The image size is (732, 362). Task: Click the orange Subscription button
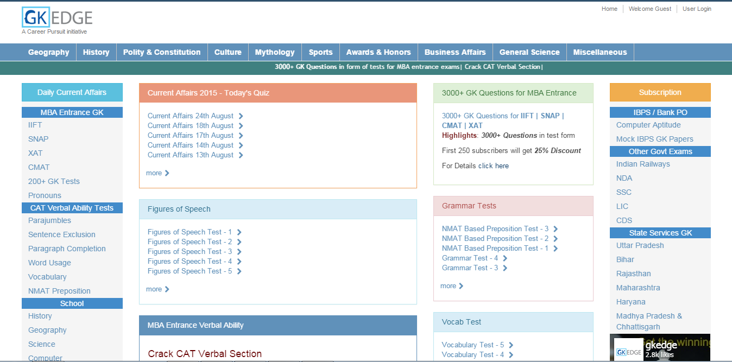point(660,92)
